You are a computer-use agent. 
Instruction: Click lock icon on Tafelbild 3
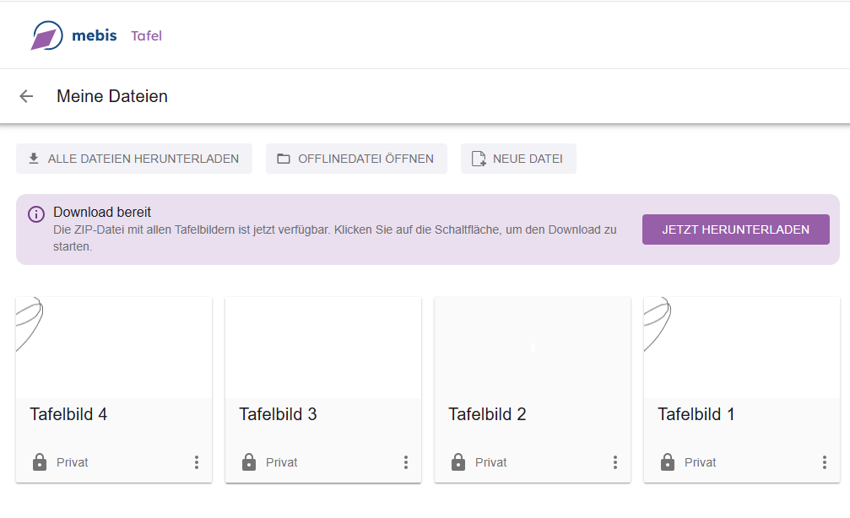click(248, 462)
